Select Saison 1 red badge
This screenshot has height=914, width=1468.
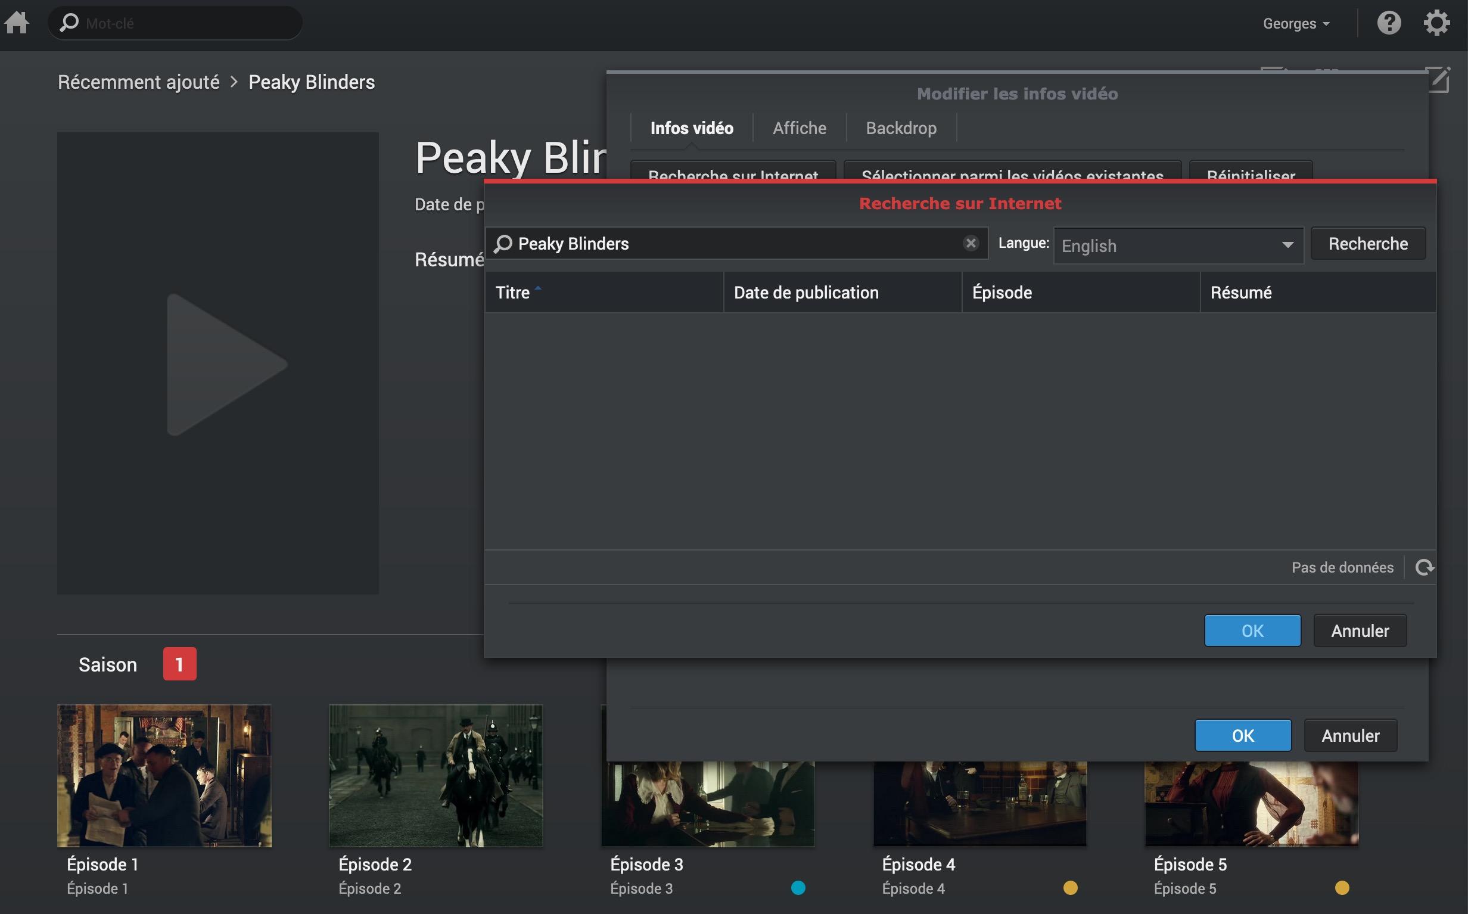click(x=179, y=664)
